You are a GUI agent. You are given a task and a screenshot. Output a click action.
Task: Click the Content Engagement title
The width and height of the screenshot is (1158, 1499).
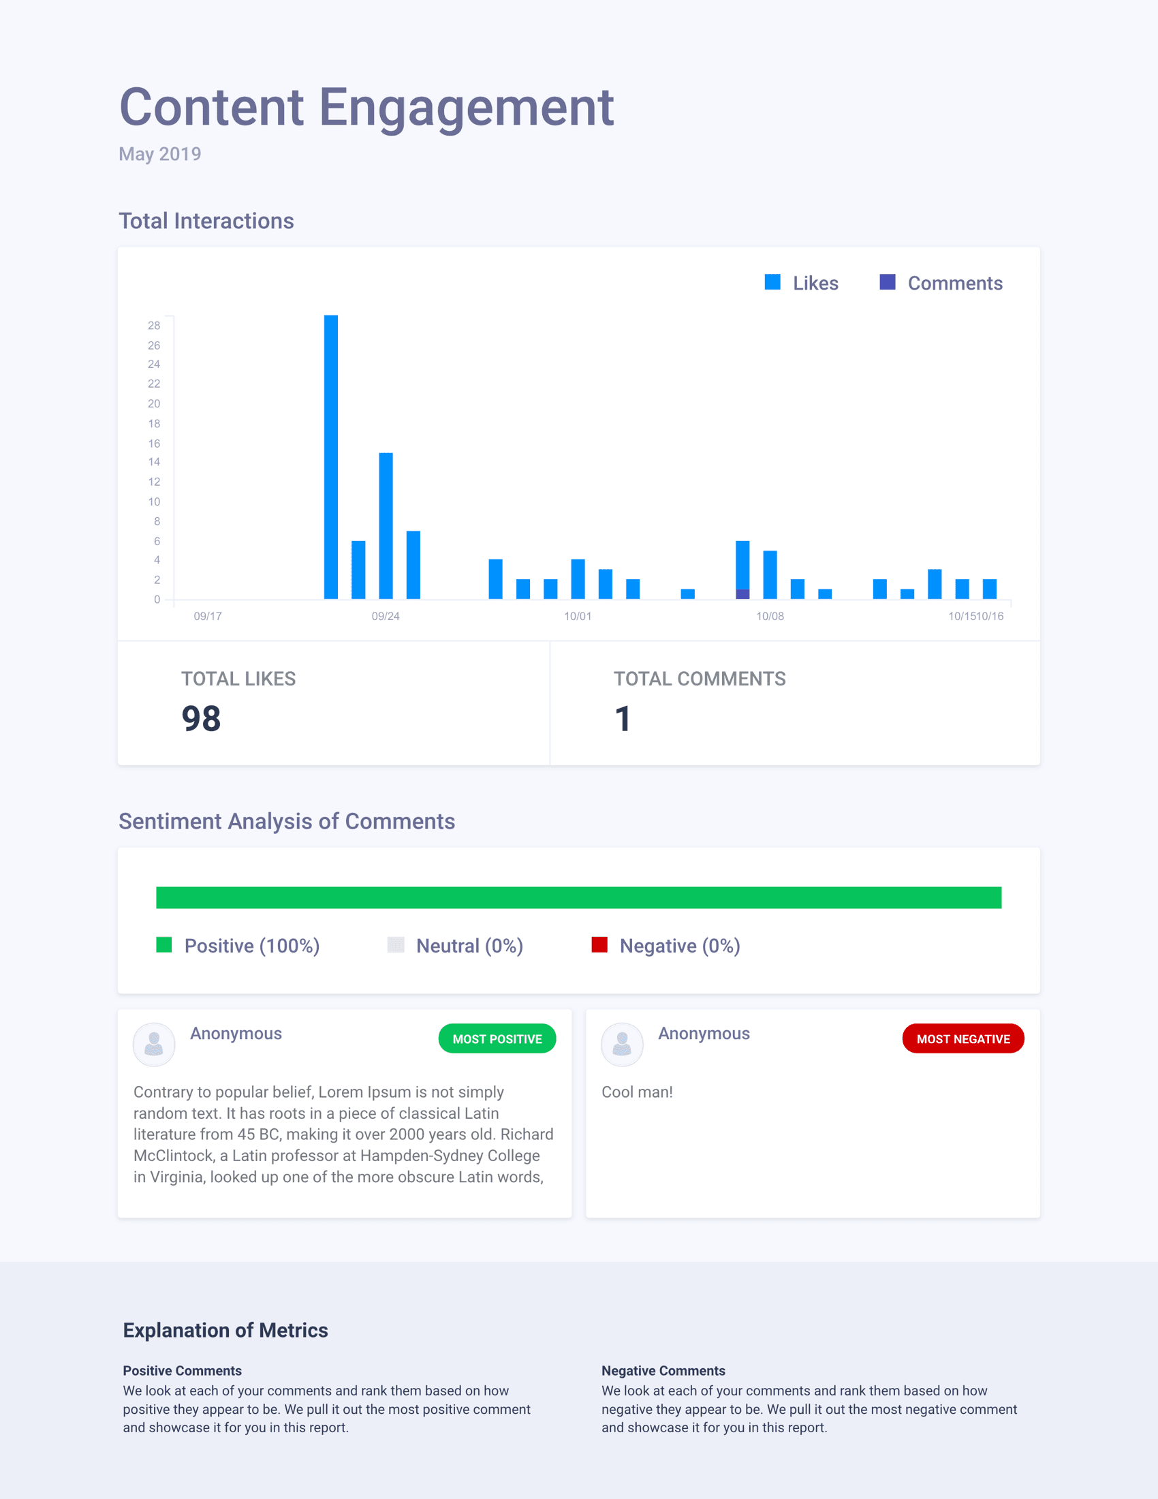click(x=367, y=107)
